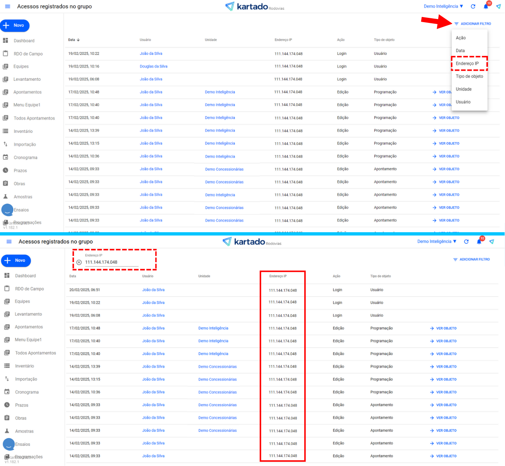
Task: Clear the Endereço IP filter with X icon
Action: point(79,263)
